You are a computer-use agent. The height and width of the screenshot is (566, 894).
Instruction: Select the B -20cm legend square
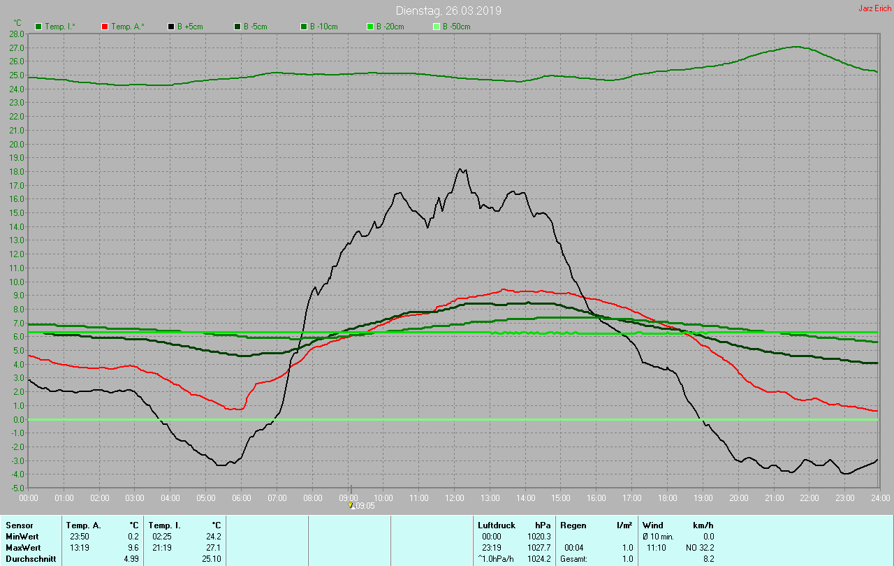coord(370,27)
